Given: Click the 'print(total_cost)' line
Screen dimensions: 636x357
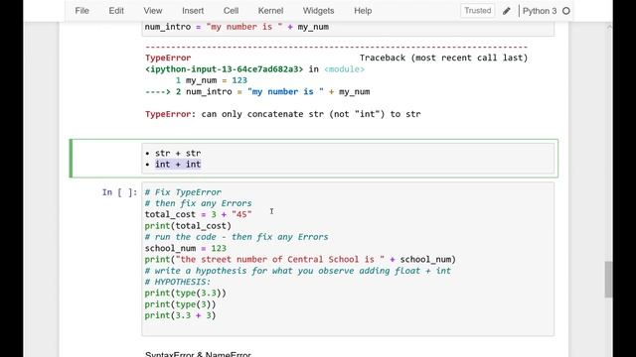Looking at the screenshot, I should click(x=188, y=226).
